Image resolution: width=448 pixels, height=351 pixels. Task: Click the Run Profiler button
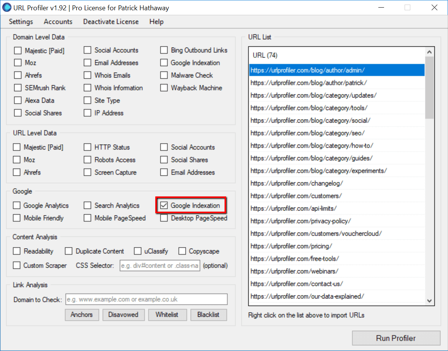click(x=396, y=338)
